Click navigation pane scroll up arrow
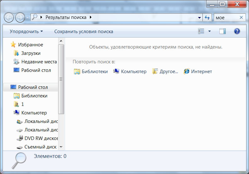The height and width of the screenshot is (174, 249). [x=61, y=41]
